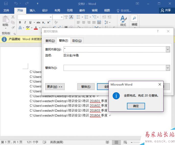Screen dimensions: 175x145
Task: Apply red font color
Action: click(x=36, y=28)
